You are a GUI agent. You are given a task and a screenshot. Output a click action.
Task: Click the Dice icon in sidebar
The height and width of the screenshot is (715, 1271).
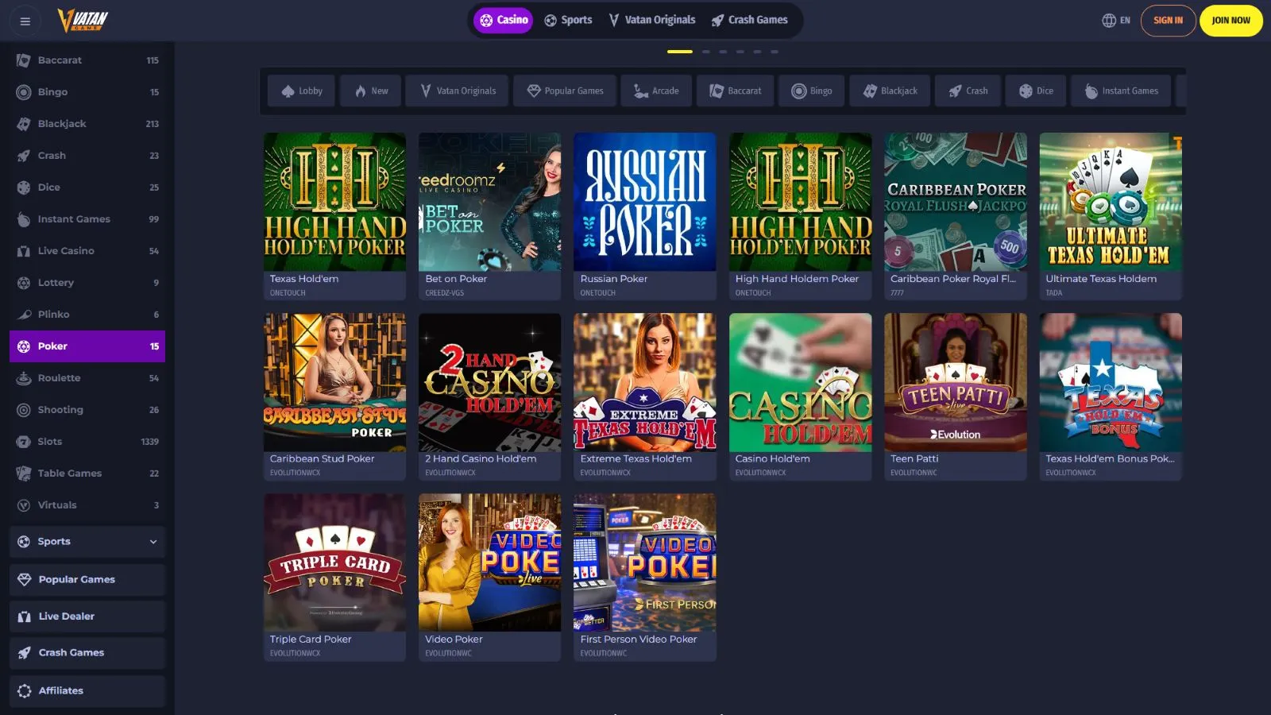(x=24, y=187)
